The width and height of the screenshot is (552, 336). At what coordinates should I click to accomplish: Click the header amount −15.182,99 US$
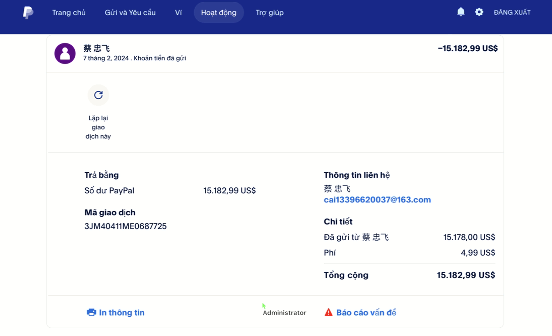(x=468, y=48)
